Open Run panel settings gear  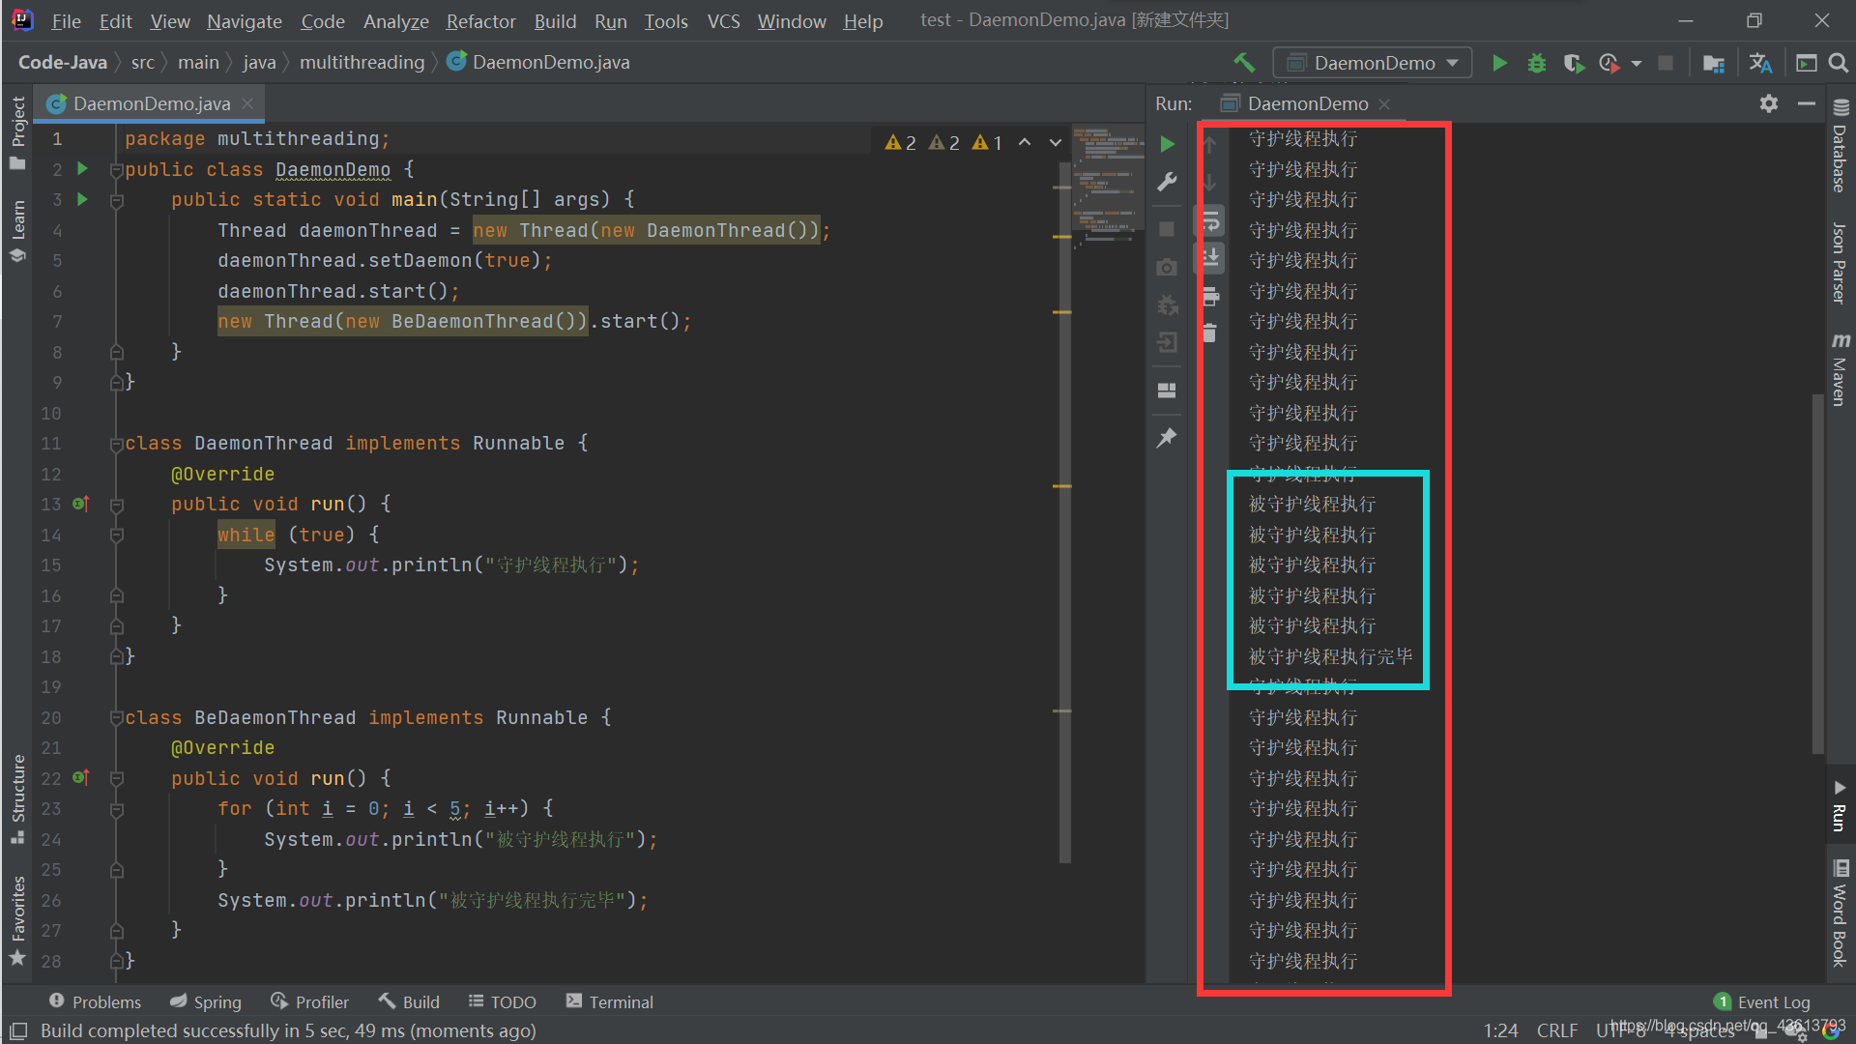coord(1768,103)
